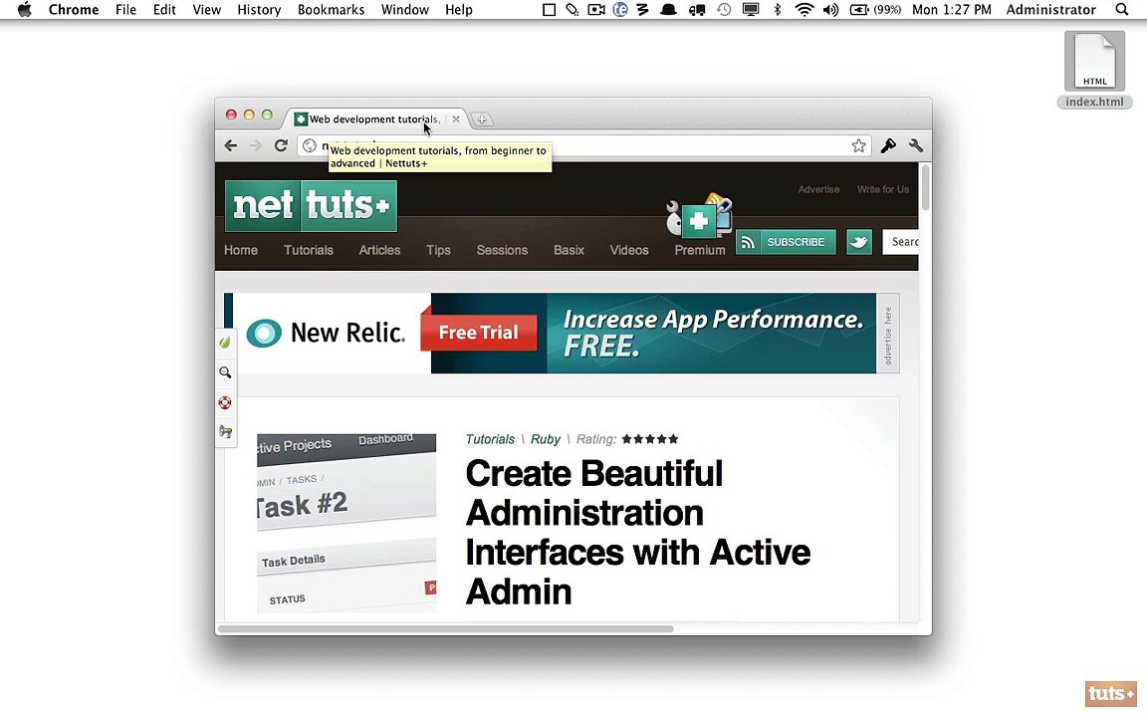Open the Bookmarks menu

[331, 10]
